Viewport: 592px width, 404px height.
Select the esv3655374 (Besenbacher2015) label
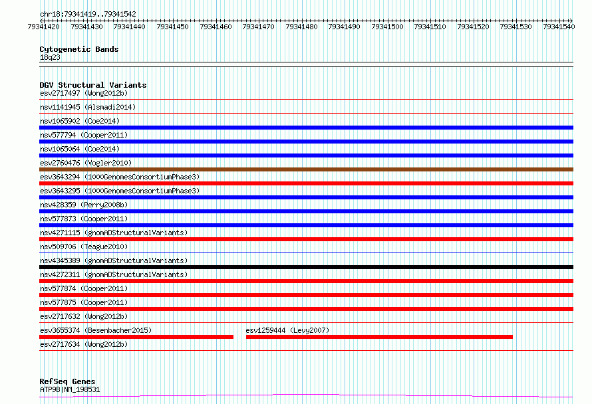point(96,330)
